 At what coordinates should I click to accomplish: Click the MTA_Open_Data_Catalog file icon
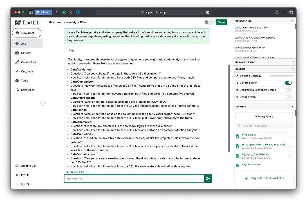(x=237, y=146)
